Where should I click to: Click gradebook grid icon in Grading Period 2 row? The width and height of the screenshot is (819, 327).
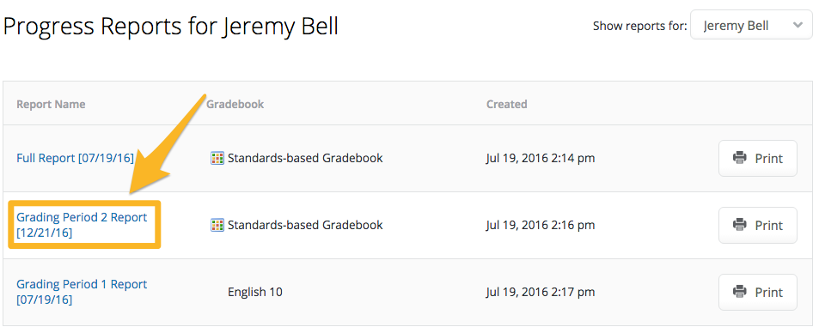[x=217, y=225]
